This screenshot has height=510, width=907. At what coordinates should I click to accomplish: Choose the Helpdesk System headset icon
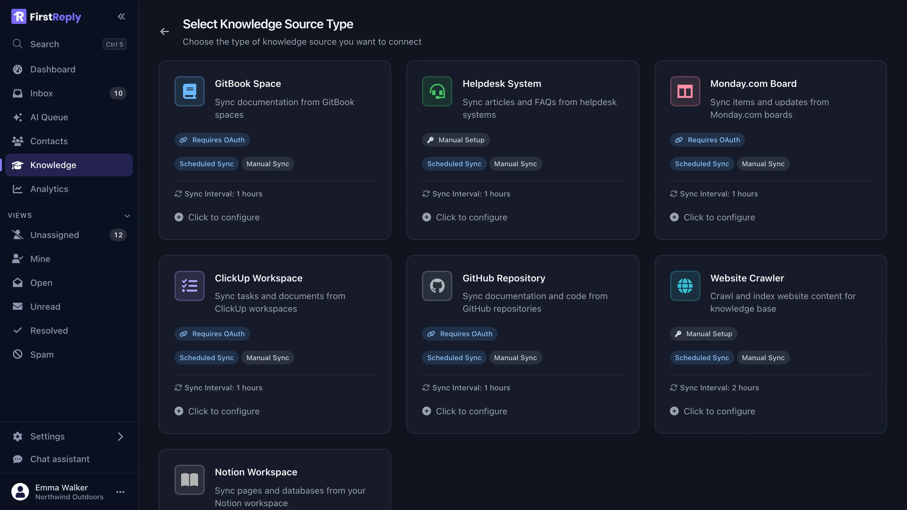(437, 91)
